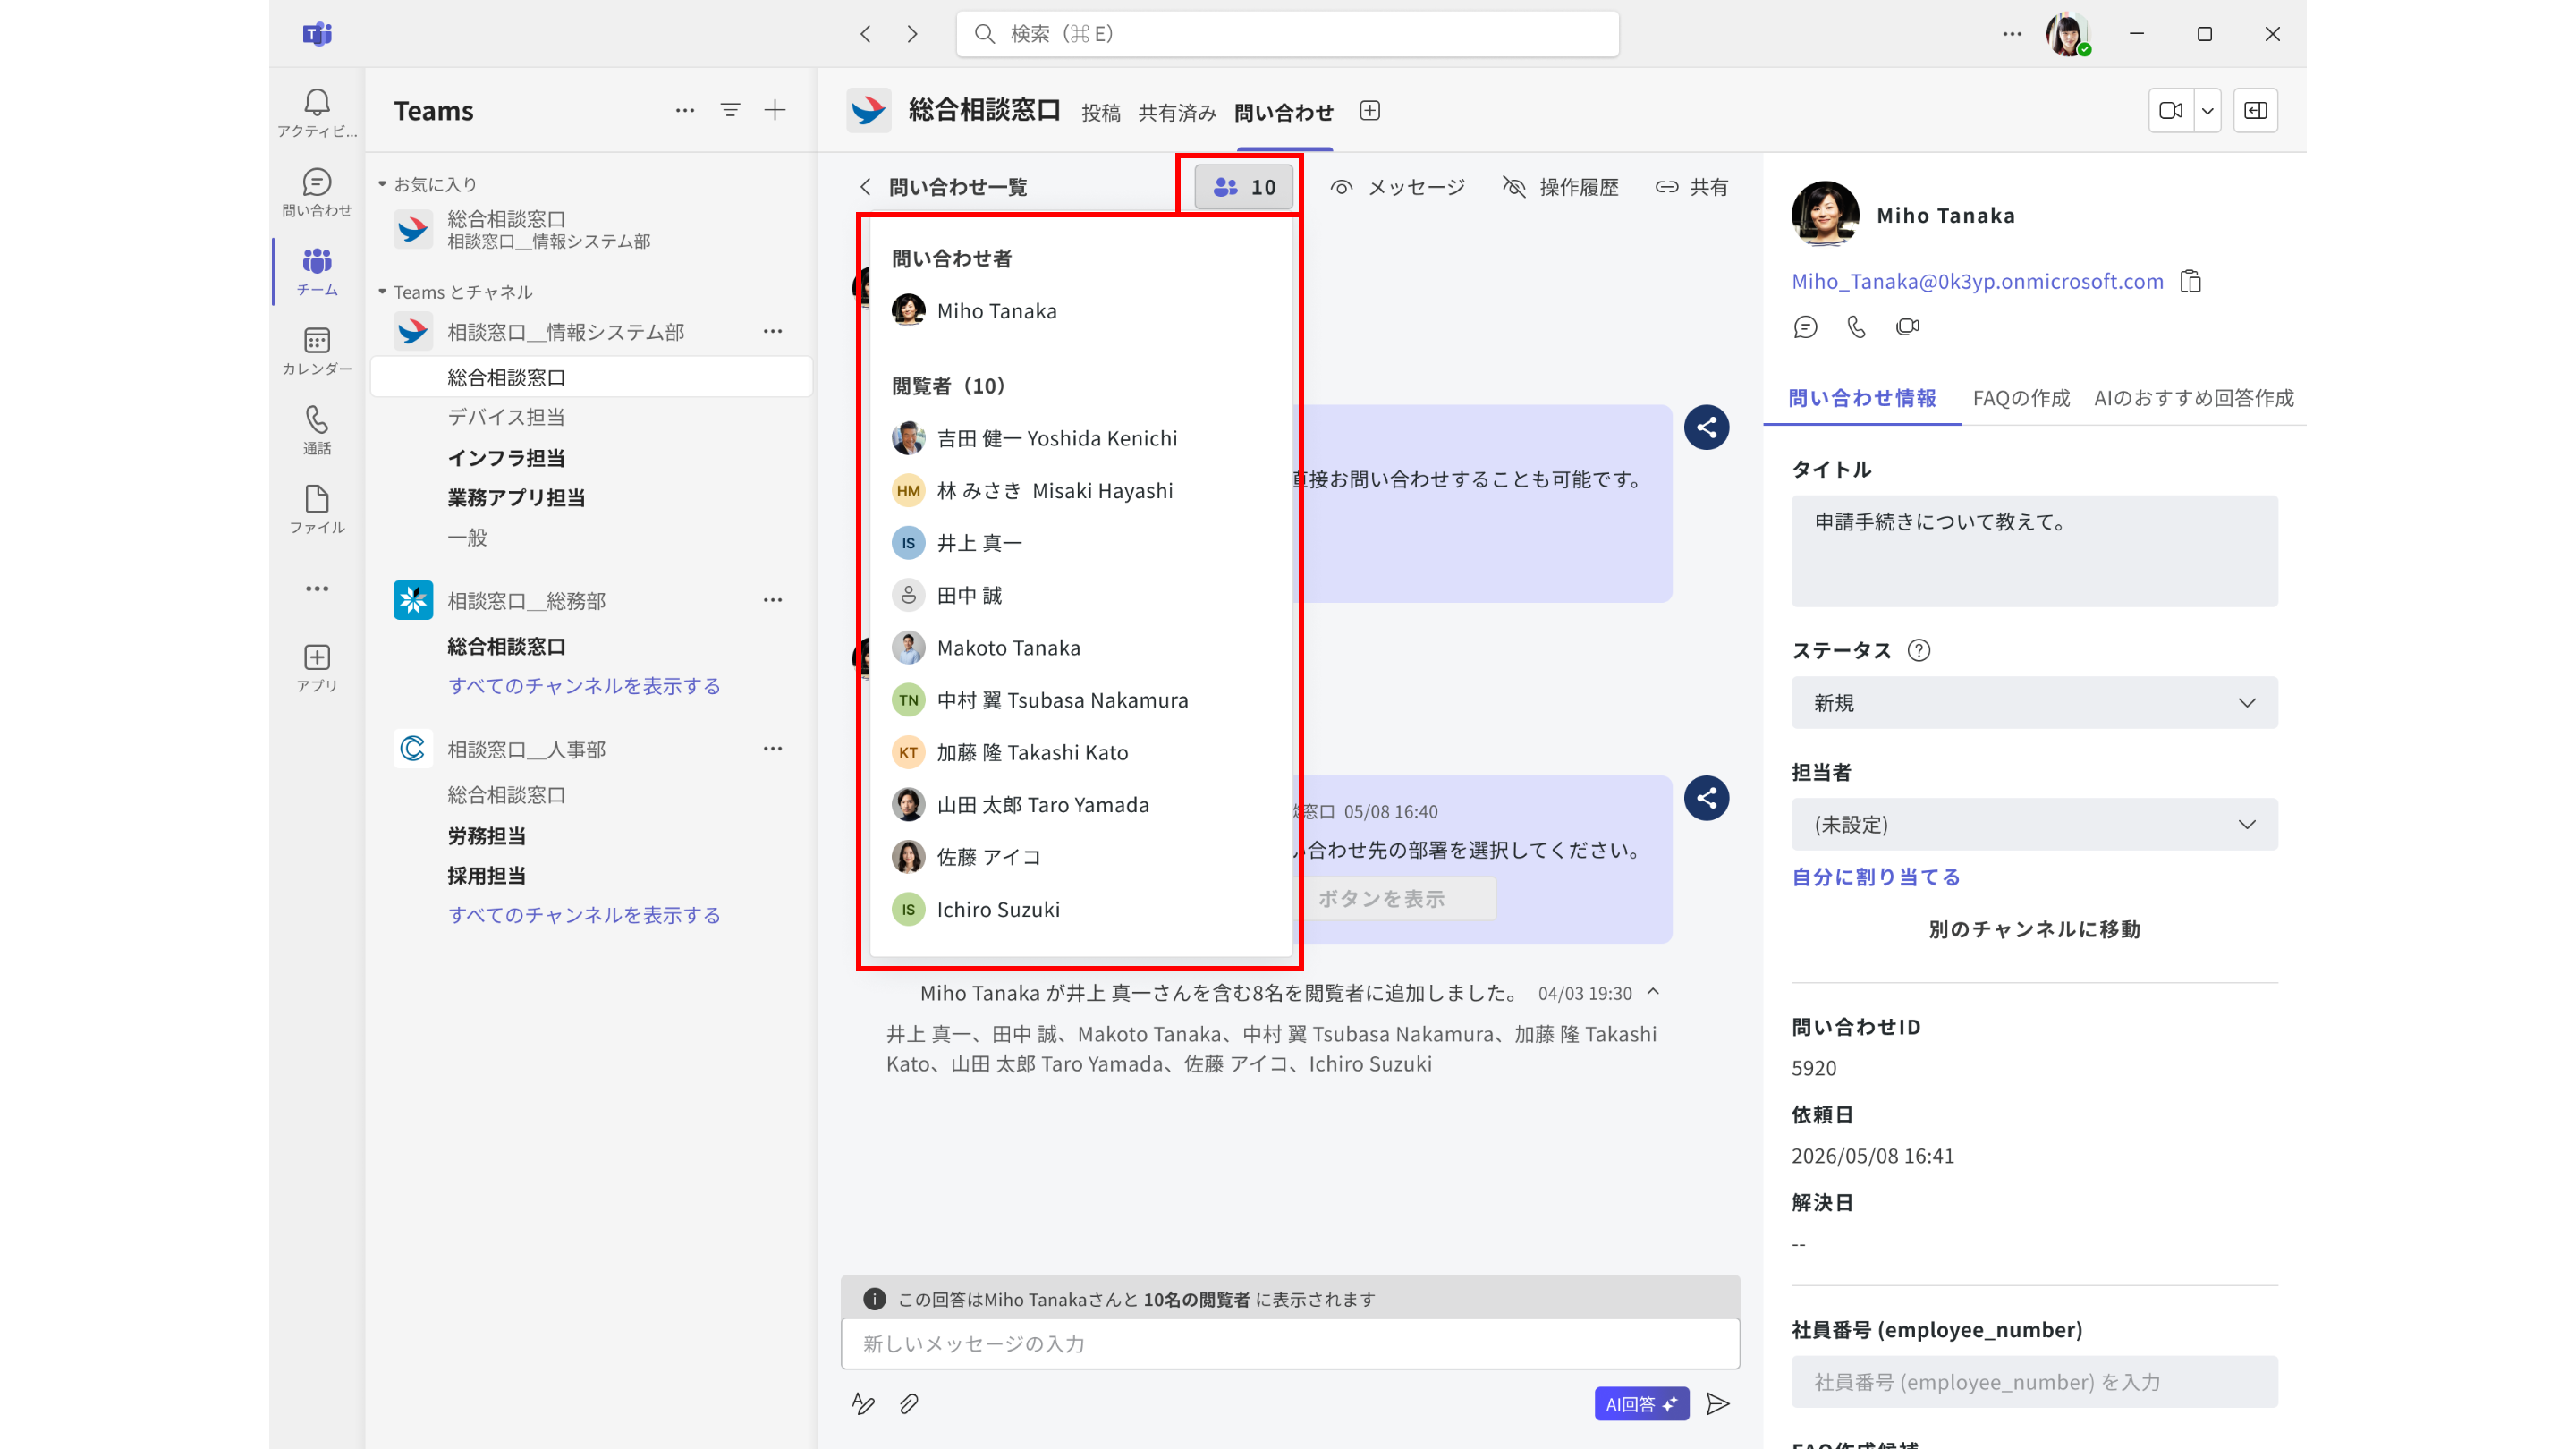Toggle the viewers count button showing 10

(x=1244, y=187)
